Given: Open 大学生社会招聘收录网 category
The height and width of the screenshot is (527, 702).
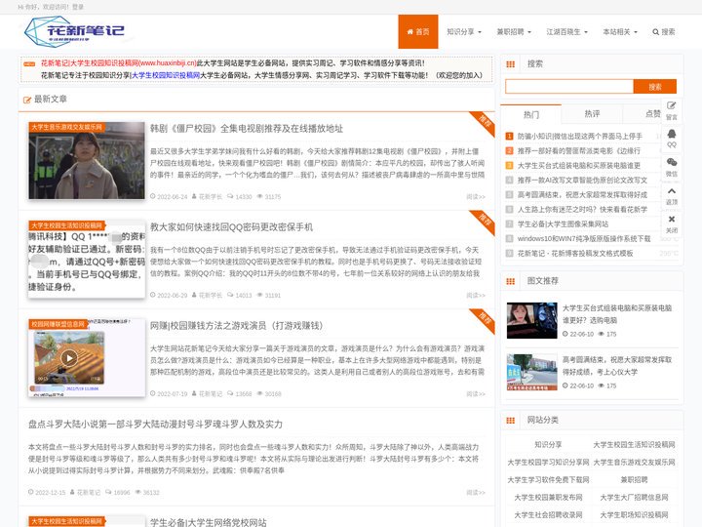Looking at the screenshot, I should click(548, 515).
